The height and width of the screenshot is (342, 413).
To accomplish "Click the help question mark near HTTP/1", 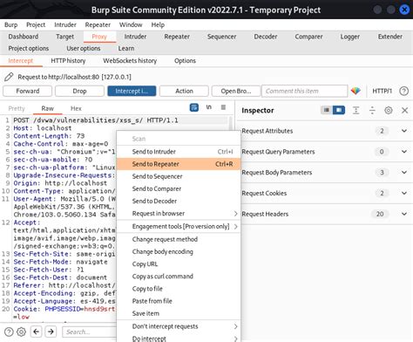I will (403, 91).
